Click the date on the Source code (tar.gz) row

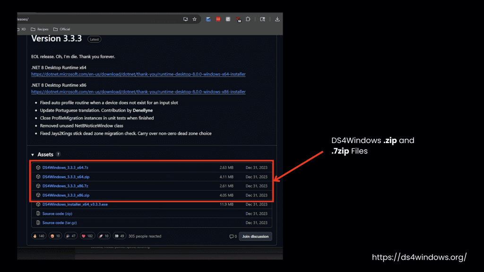(257, 223)
